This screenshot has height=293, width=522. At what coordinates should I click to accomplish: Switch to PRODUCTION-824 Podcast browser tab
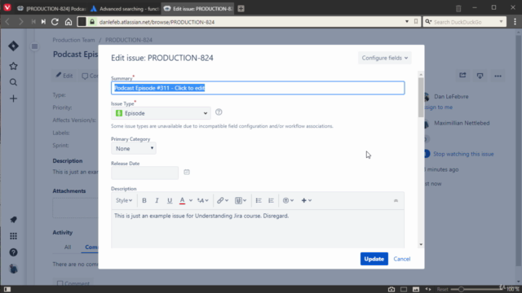pos(51,9)
